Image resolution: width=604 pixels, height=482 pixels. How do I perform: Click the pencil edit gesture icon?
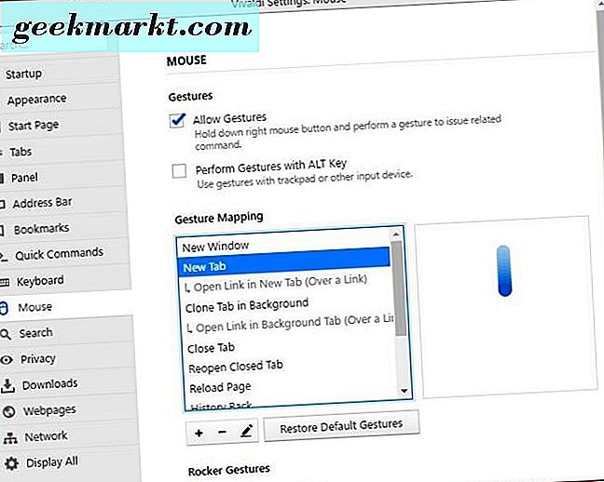coord(246,432)
